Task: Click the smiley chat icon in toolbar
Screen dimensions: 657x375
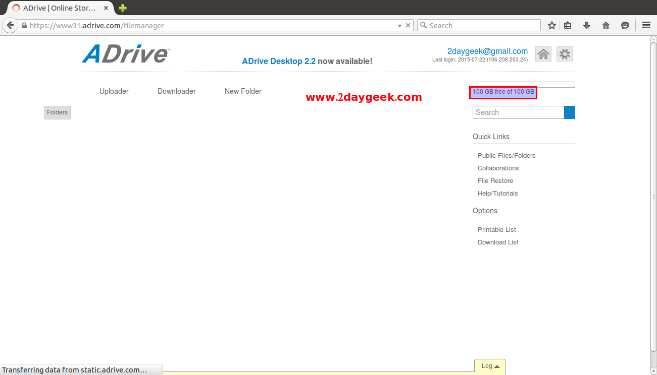Action: (x=625, y=25)
